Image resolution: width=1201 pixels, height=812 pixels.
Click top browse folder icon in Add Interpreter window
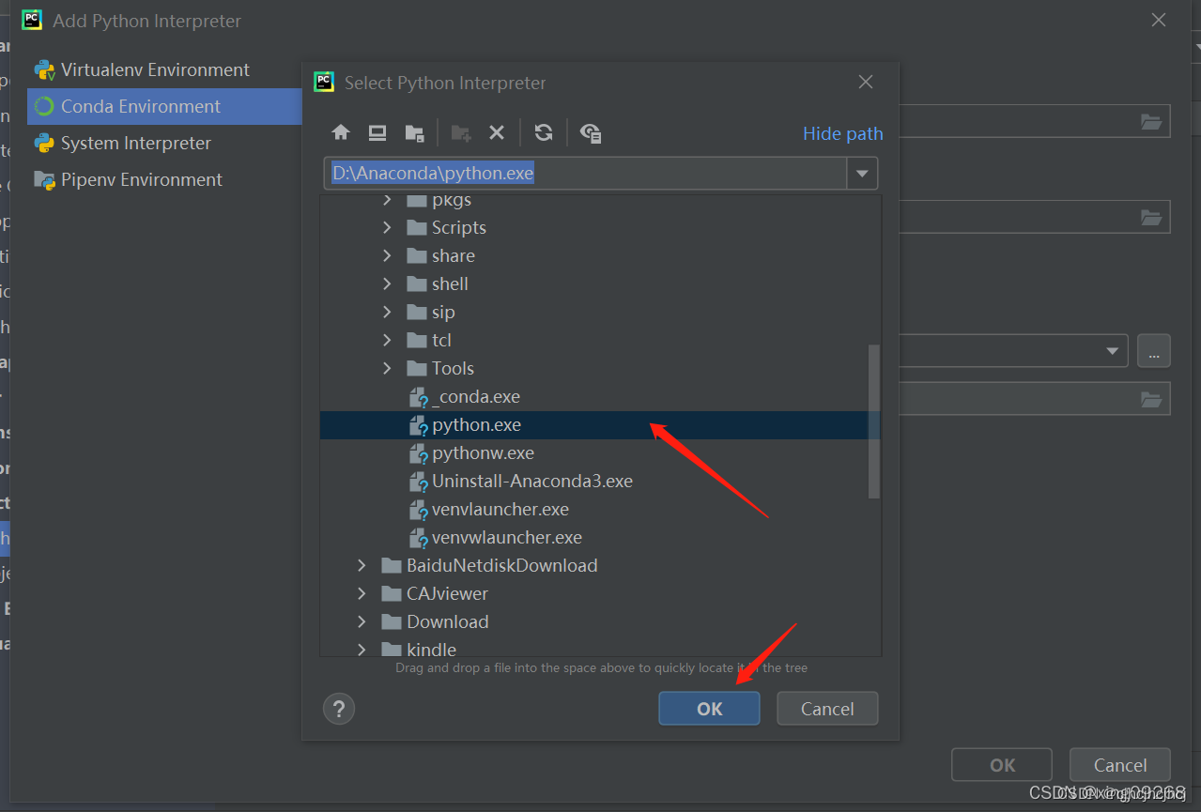1151,121
